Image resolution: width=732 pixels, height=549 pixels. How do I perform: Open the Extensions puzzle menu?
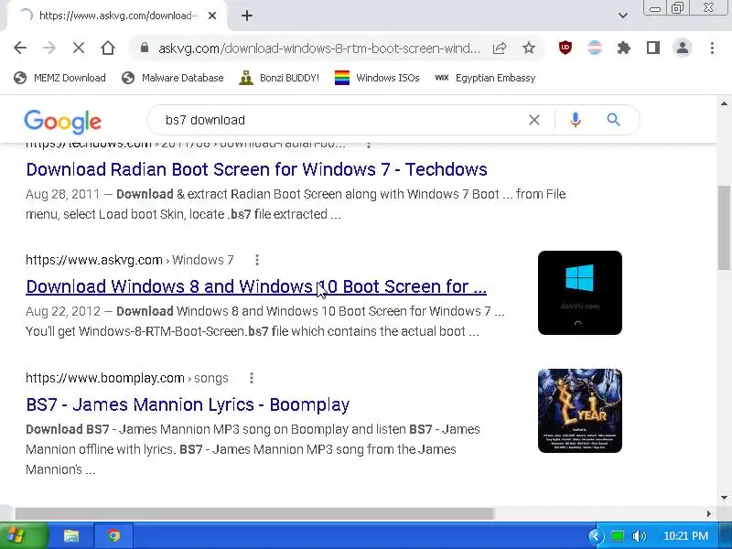(624, 48)
